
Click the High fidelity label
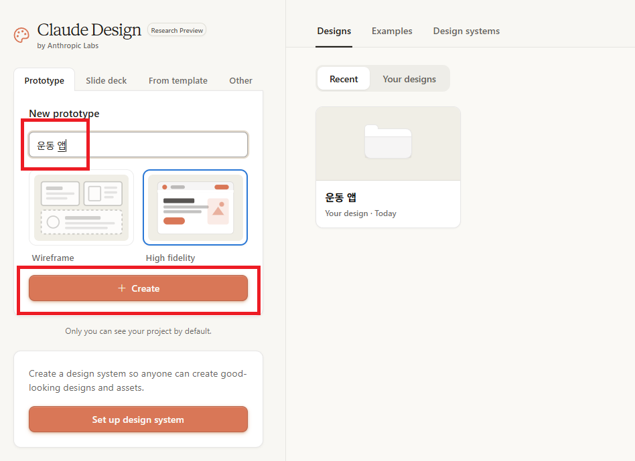171,258
